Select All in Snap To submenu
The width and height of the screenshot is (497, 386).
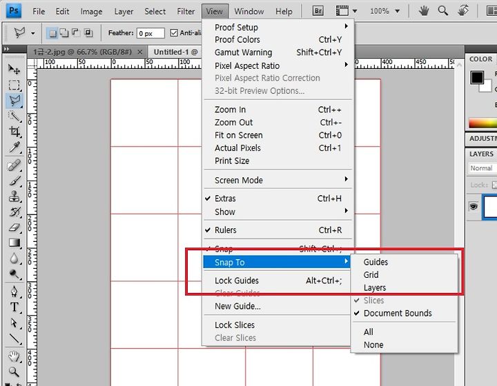(405, 332)
